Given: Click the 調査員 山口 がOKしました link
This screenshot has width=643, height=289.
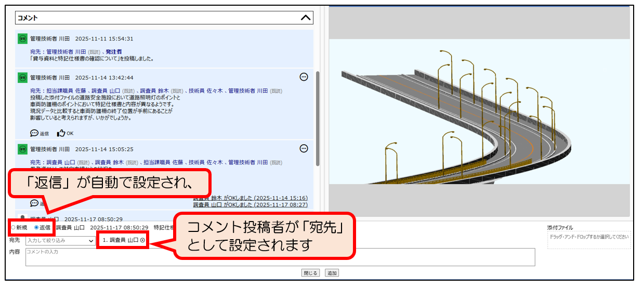Looking at the screenshot, I should tap(250, 205).
